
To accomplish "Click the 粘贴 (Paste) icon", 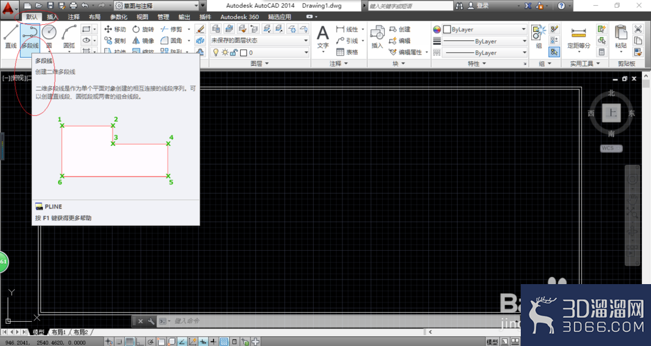I will click(x=620, y=36).
